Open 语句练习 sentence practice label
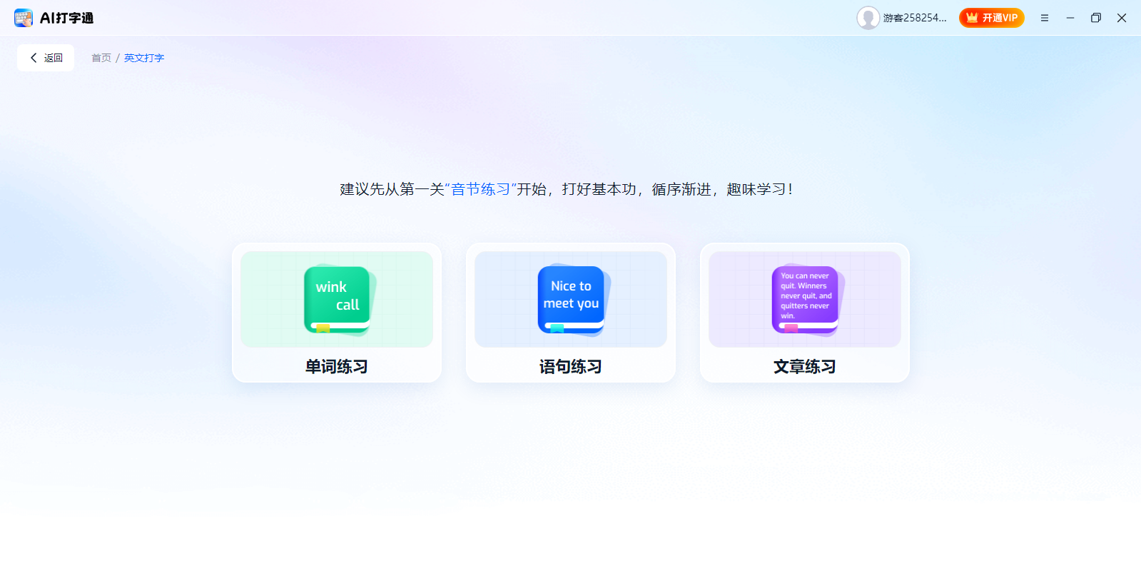Screen dimensions: 1141x571 click(570, 366)
